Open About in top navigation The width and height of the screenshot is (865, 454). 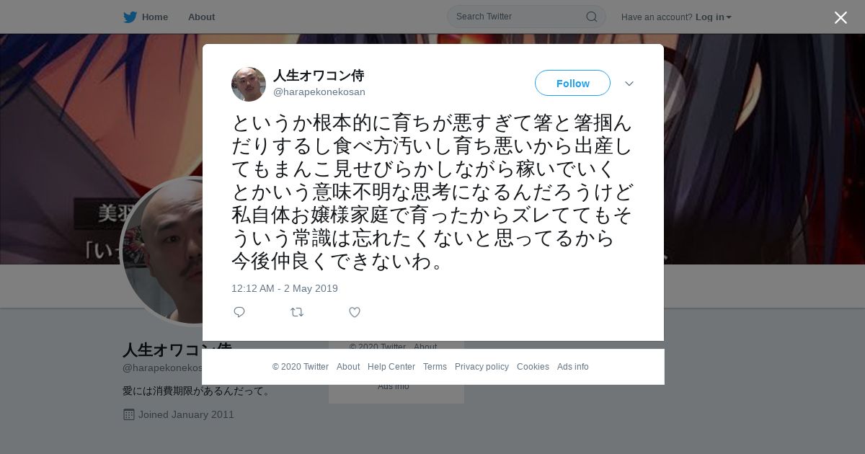(201, 17)
